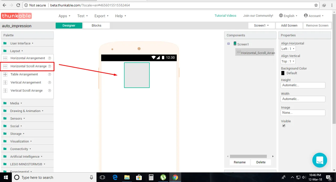The image size is (336, 182).
Task: Collapse the Screen1 tree node
Action: (x=228, y=44)
